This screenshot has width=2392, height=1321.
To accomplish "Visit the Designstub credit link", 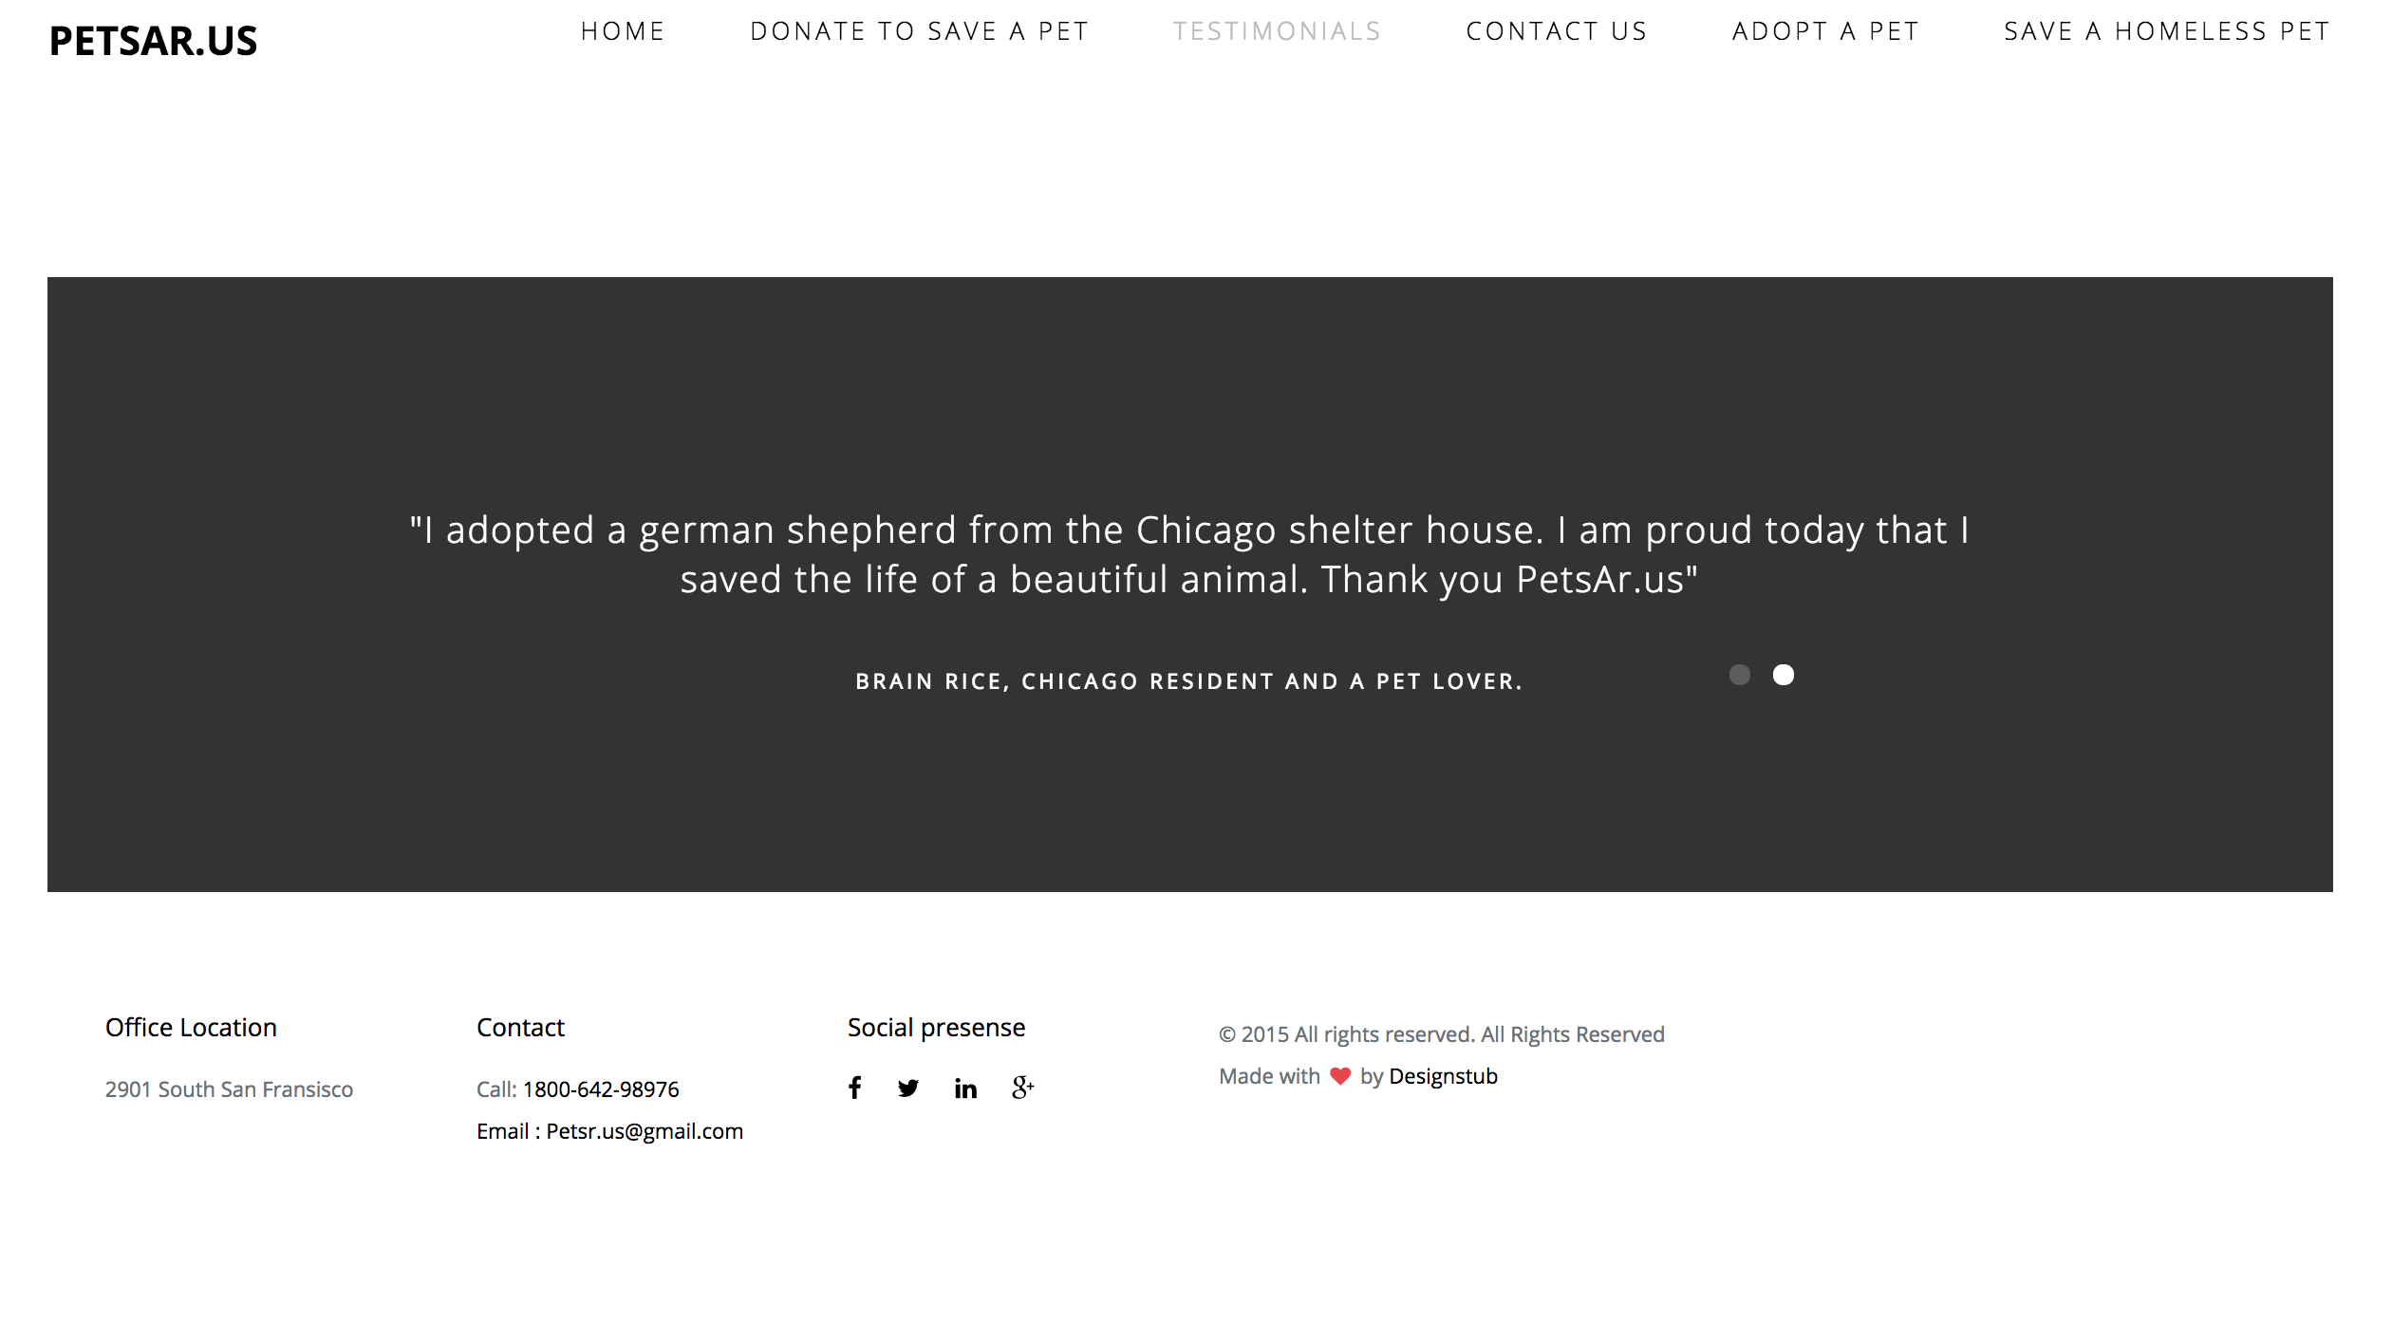I will (x=1443, y=1076).
